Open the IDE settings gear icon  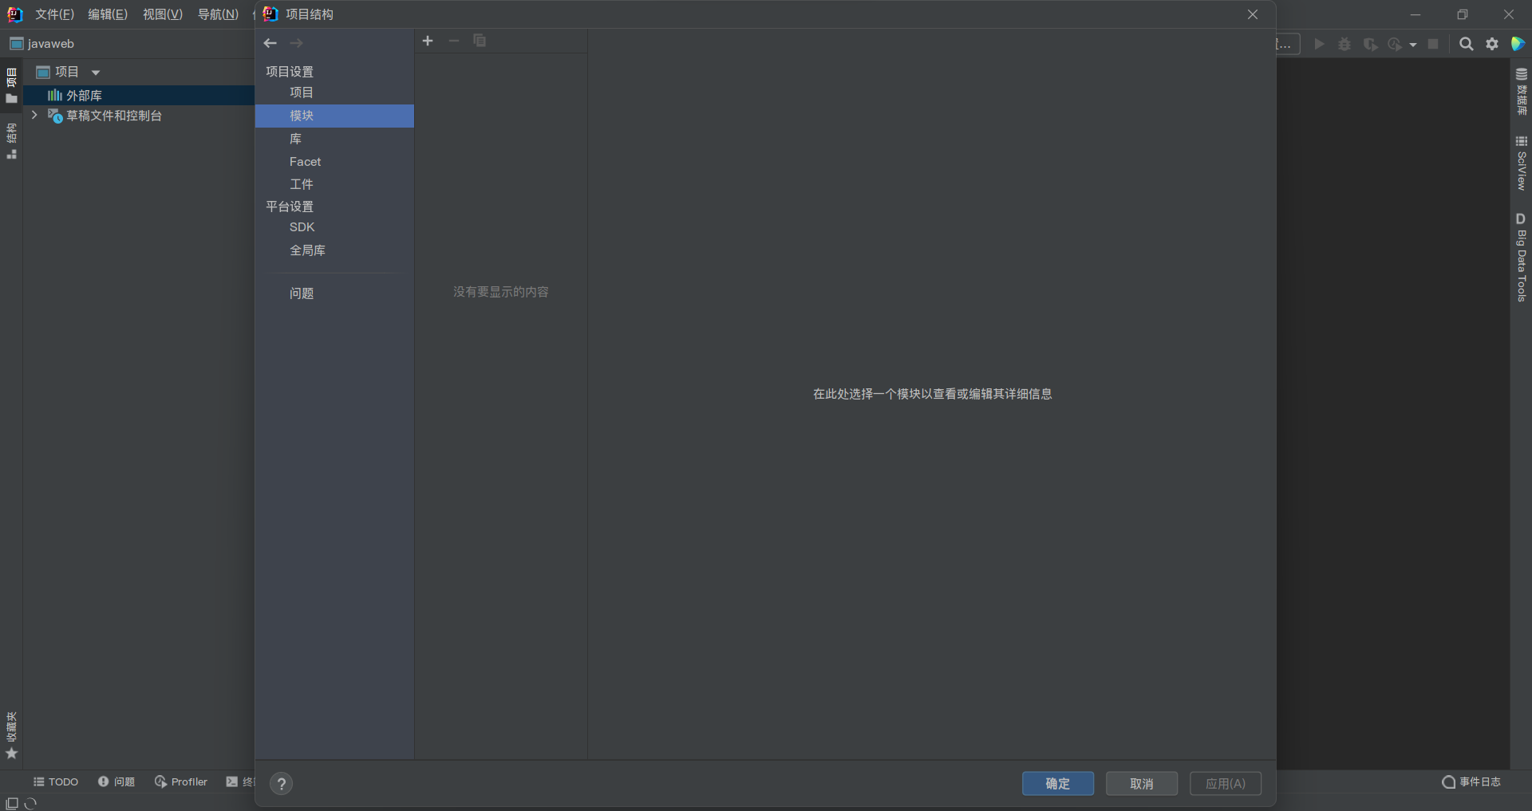1492,44
